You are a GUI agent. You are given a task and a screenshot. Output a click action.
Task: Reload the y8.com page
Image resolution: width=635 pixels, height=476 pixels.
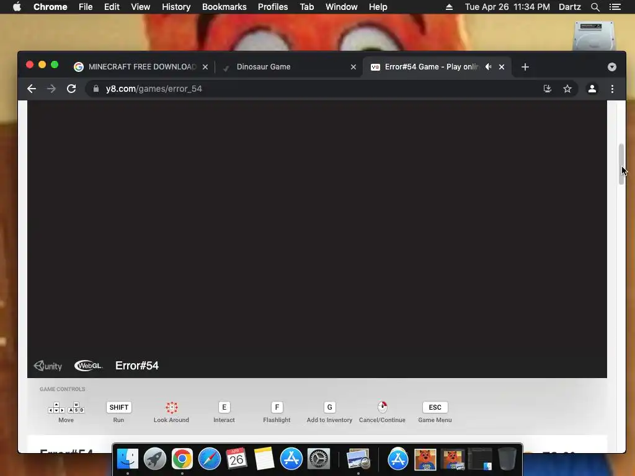point(71,89)
